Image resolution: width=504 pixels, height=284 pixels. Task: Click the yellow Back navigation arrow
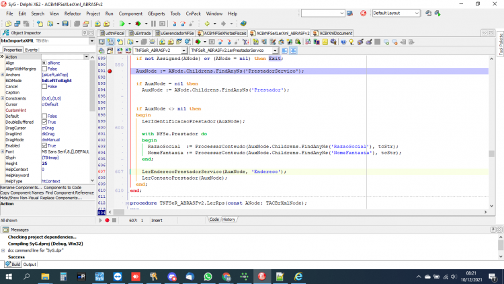point(207,24)
